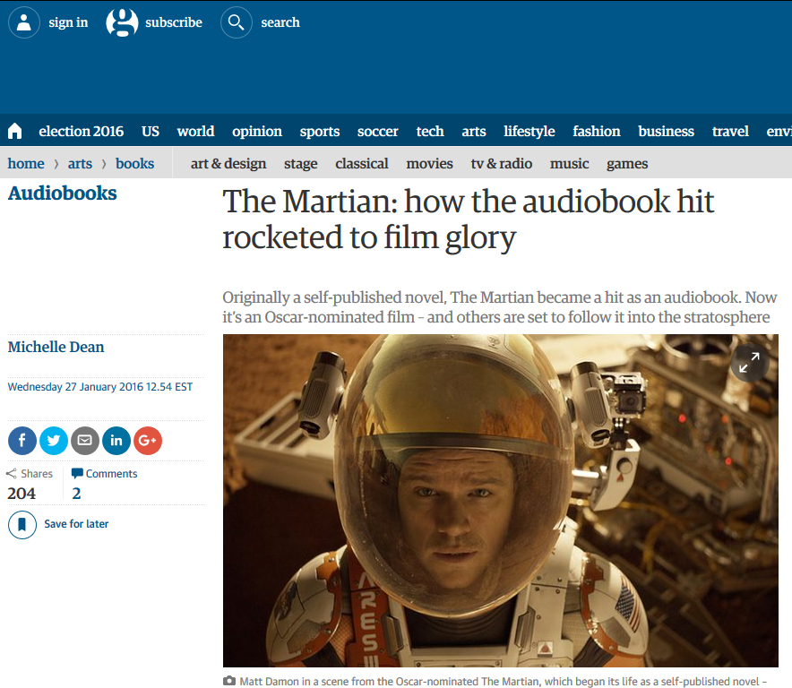Toggle Save for later bookmark
The width and height of the screenshot is (792, 688).
[22, 524]
